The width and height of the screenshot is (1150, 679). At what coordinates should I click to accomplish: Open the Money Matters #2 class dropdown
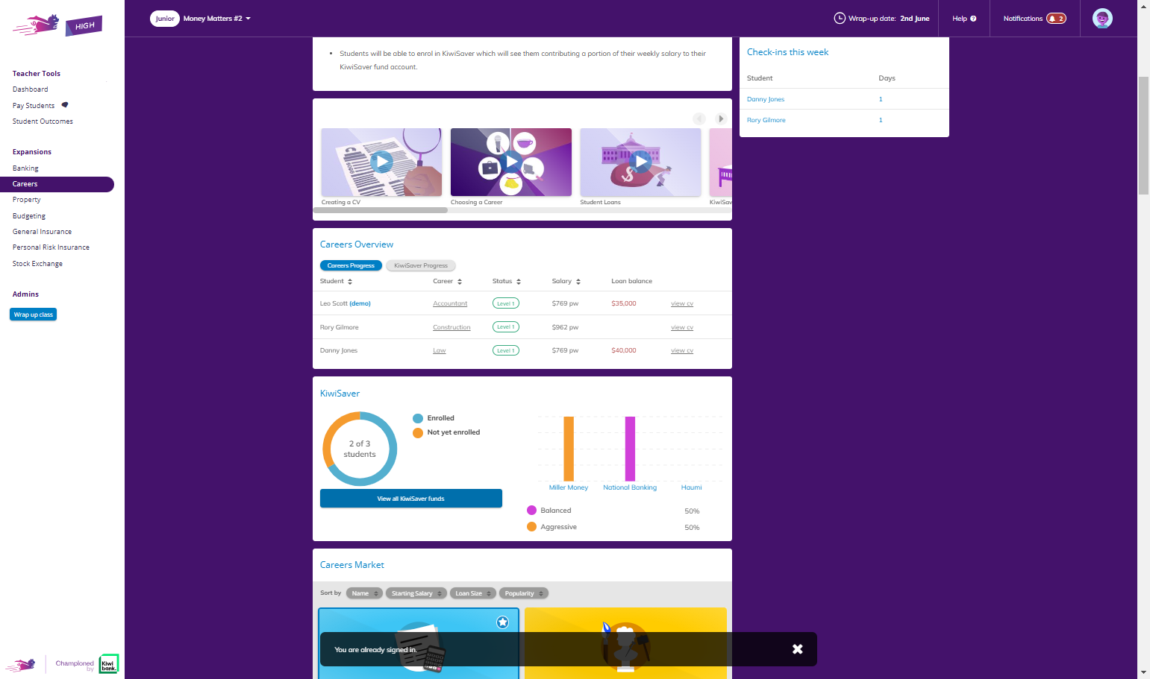pyautogui.click(x=217, y=19)
